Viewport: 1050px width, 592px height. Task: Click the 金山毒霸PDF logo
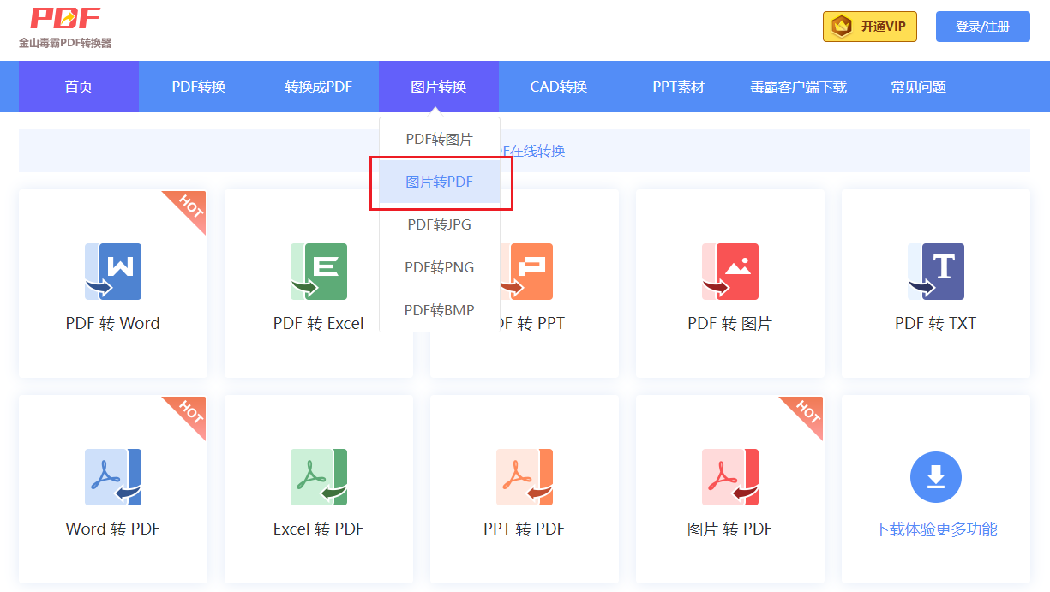tap(64, 24)
